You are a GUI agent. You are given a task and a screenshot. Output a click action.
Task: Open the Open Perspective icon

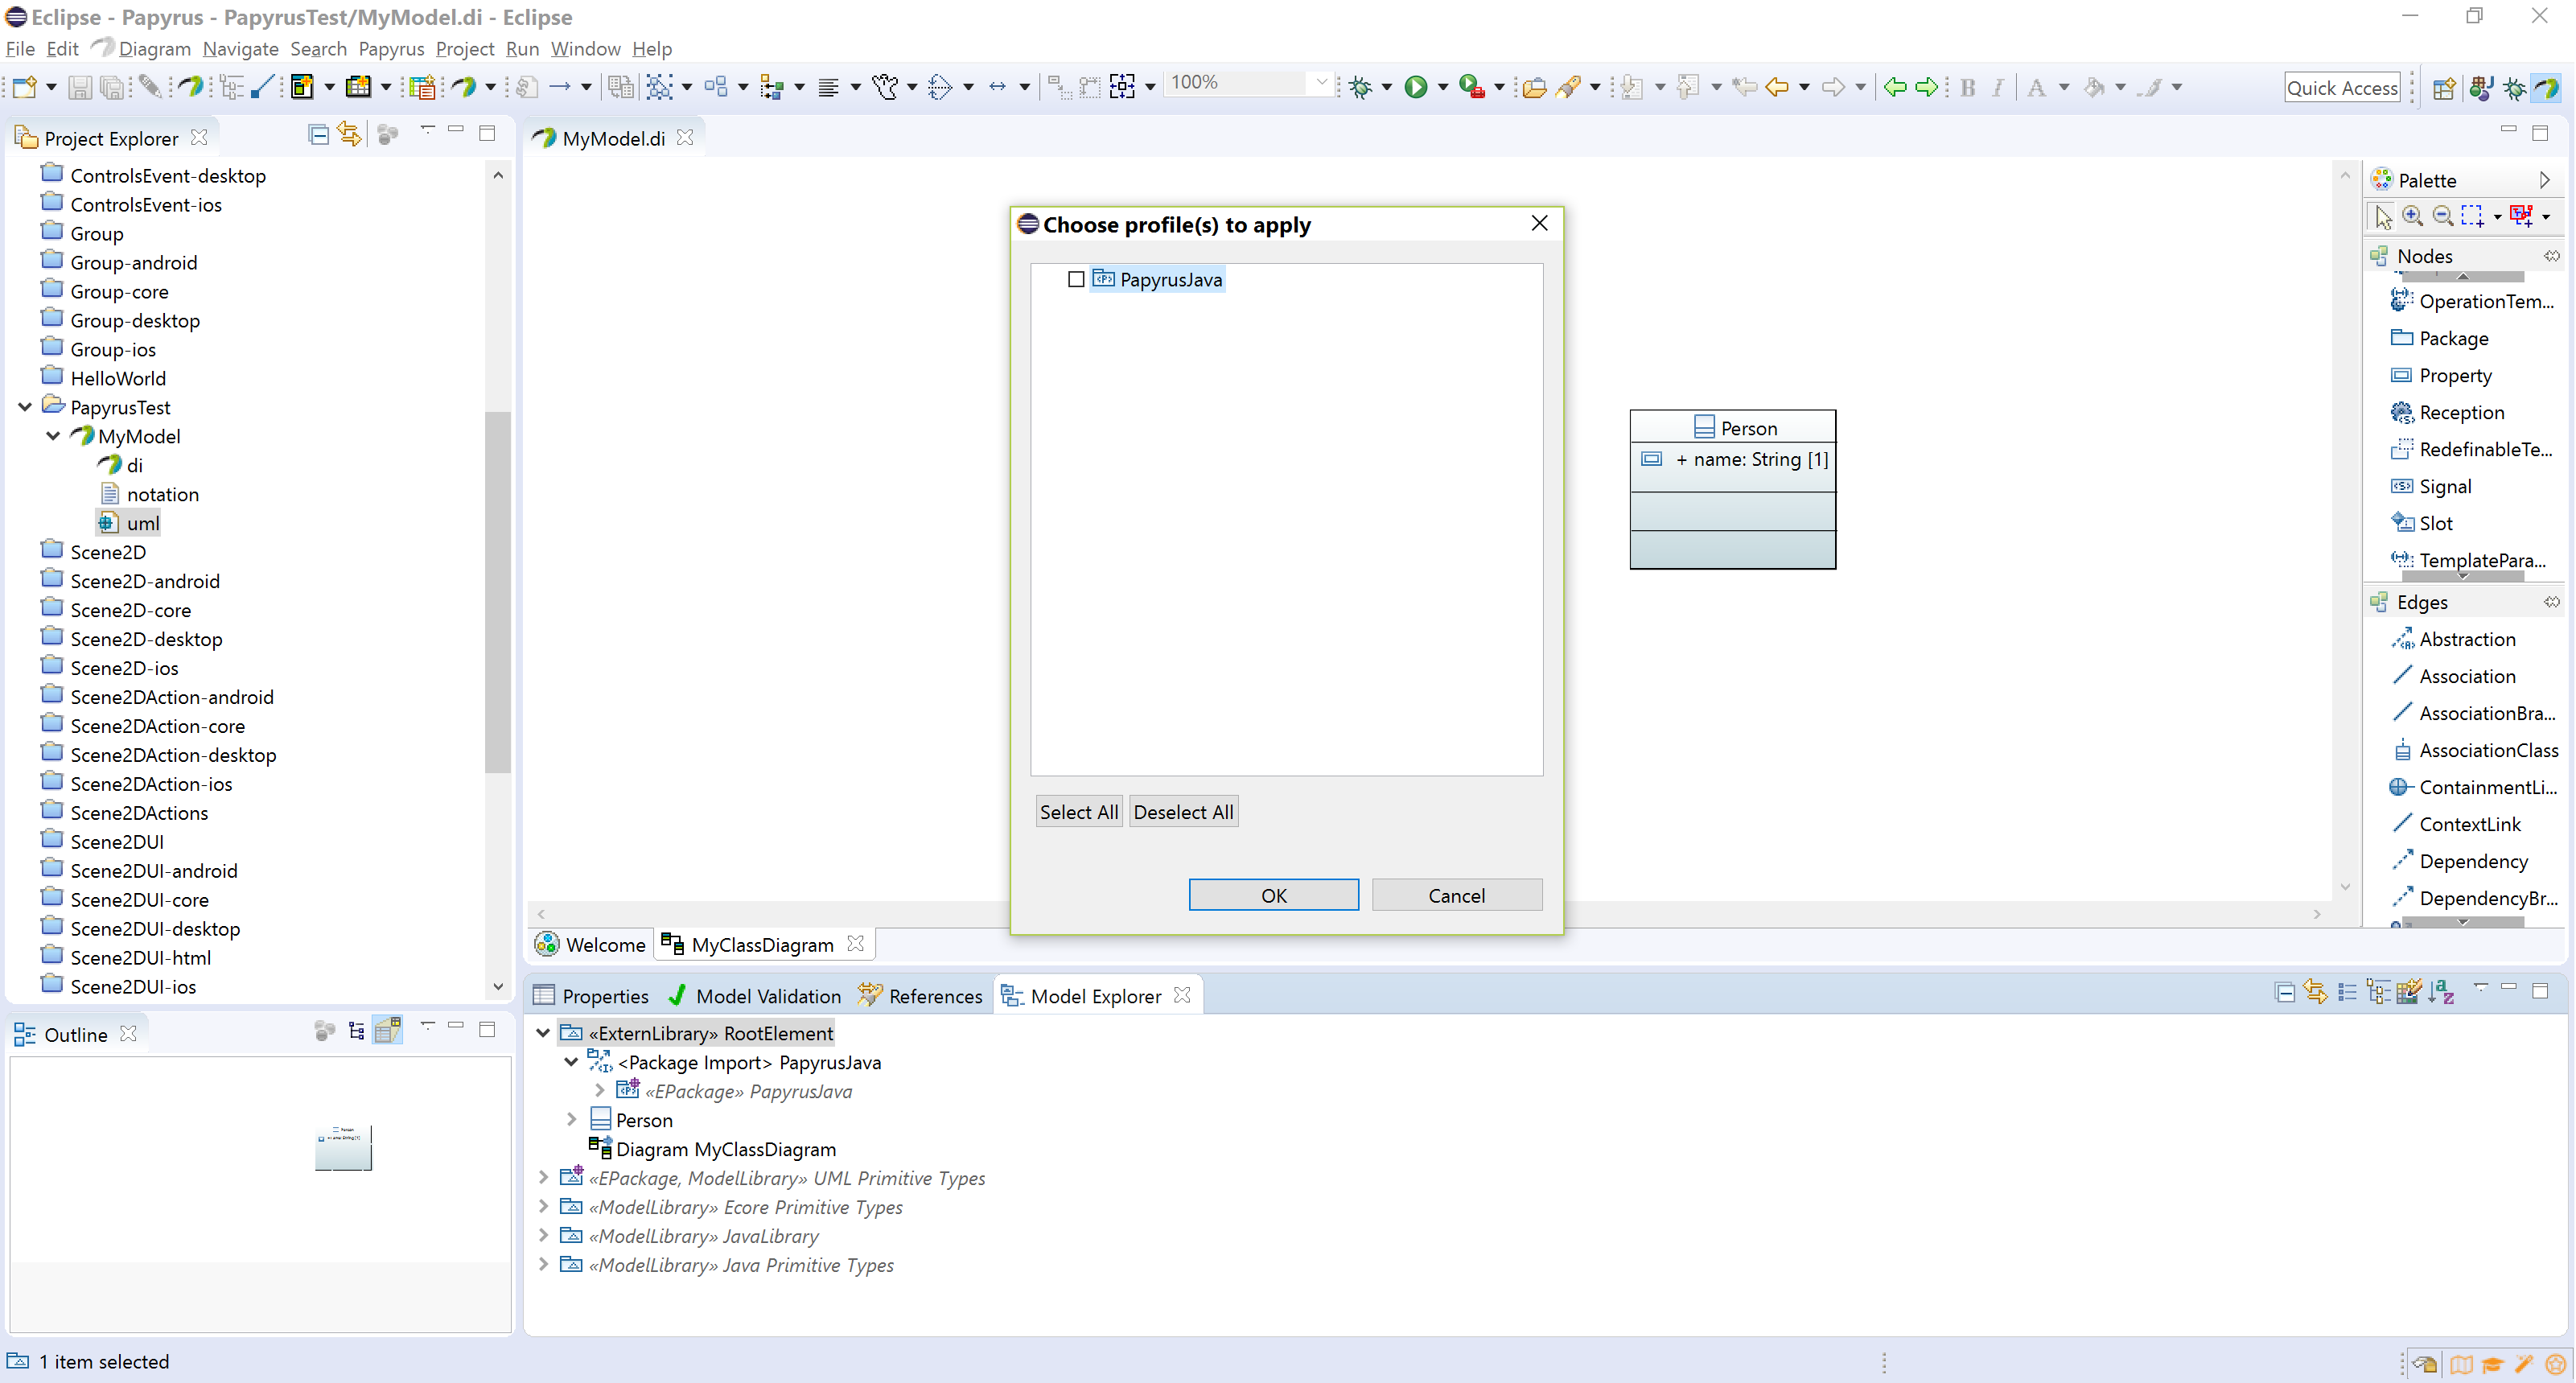[x=2444, y=88]
